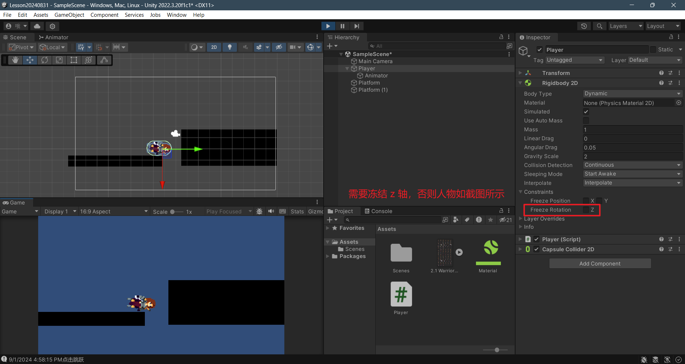Select the Hand tool in Scene toolbar
This screenshot has width=685, height=364.
point(15,60)
